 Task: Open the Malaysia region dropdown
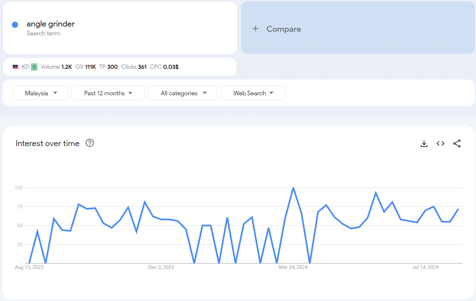(x=40, y=93)
